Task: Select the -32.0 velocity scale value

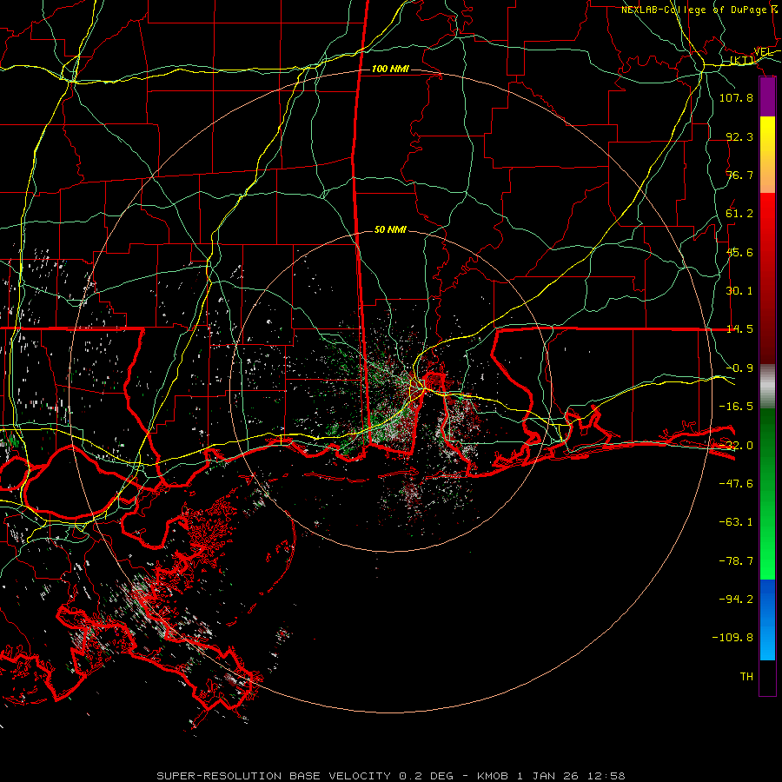Action: [736, 446]
